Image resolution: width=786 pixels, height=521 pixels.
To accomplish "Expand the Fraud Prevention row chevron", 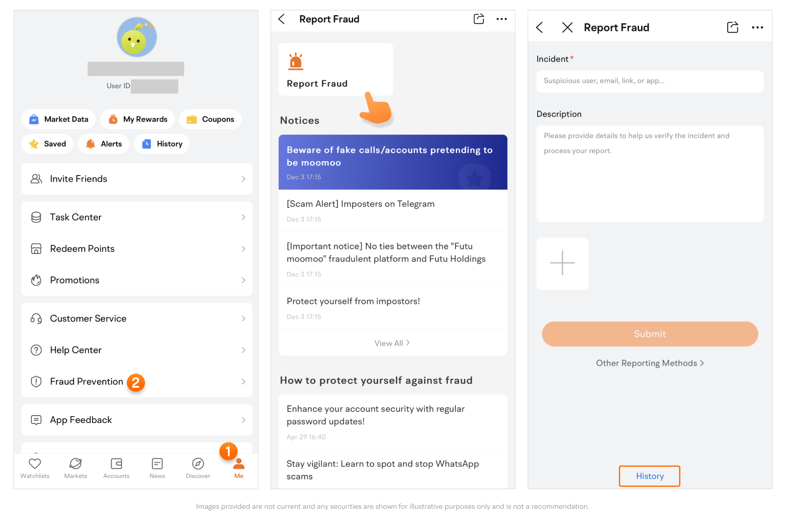I will 243,381.
